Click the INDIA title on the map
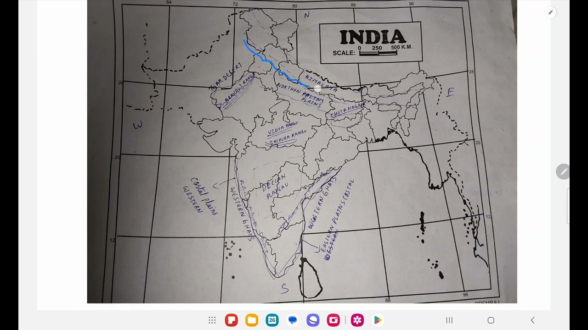The image size is (588, 330). tap(373, 38)
